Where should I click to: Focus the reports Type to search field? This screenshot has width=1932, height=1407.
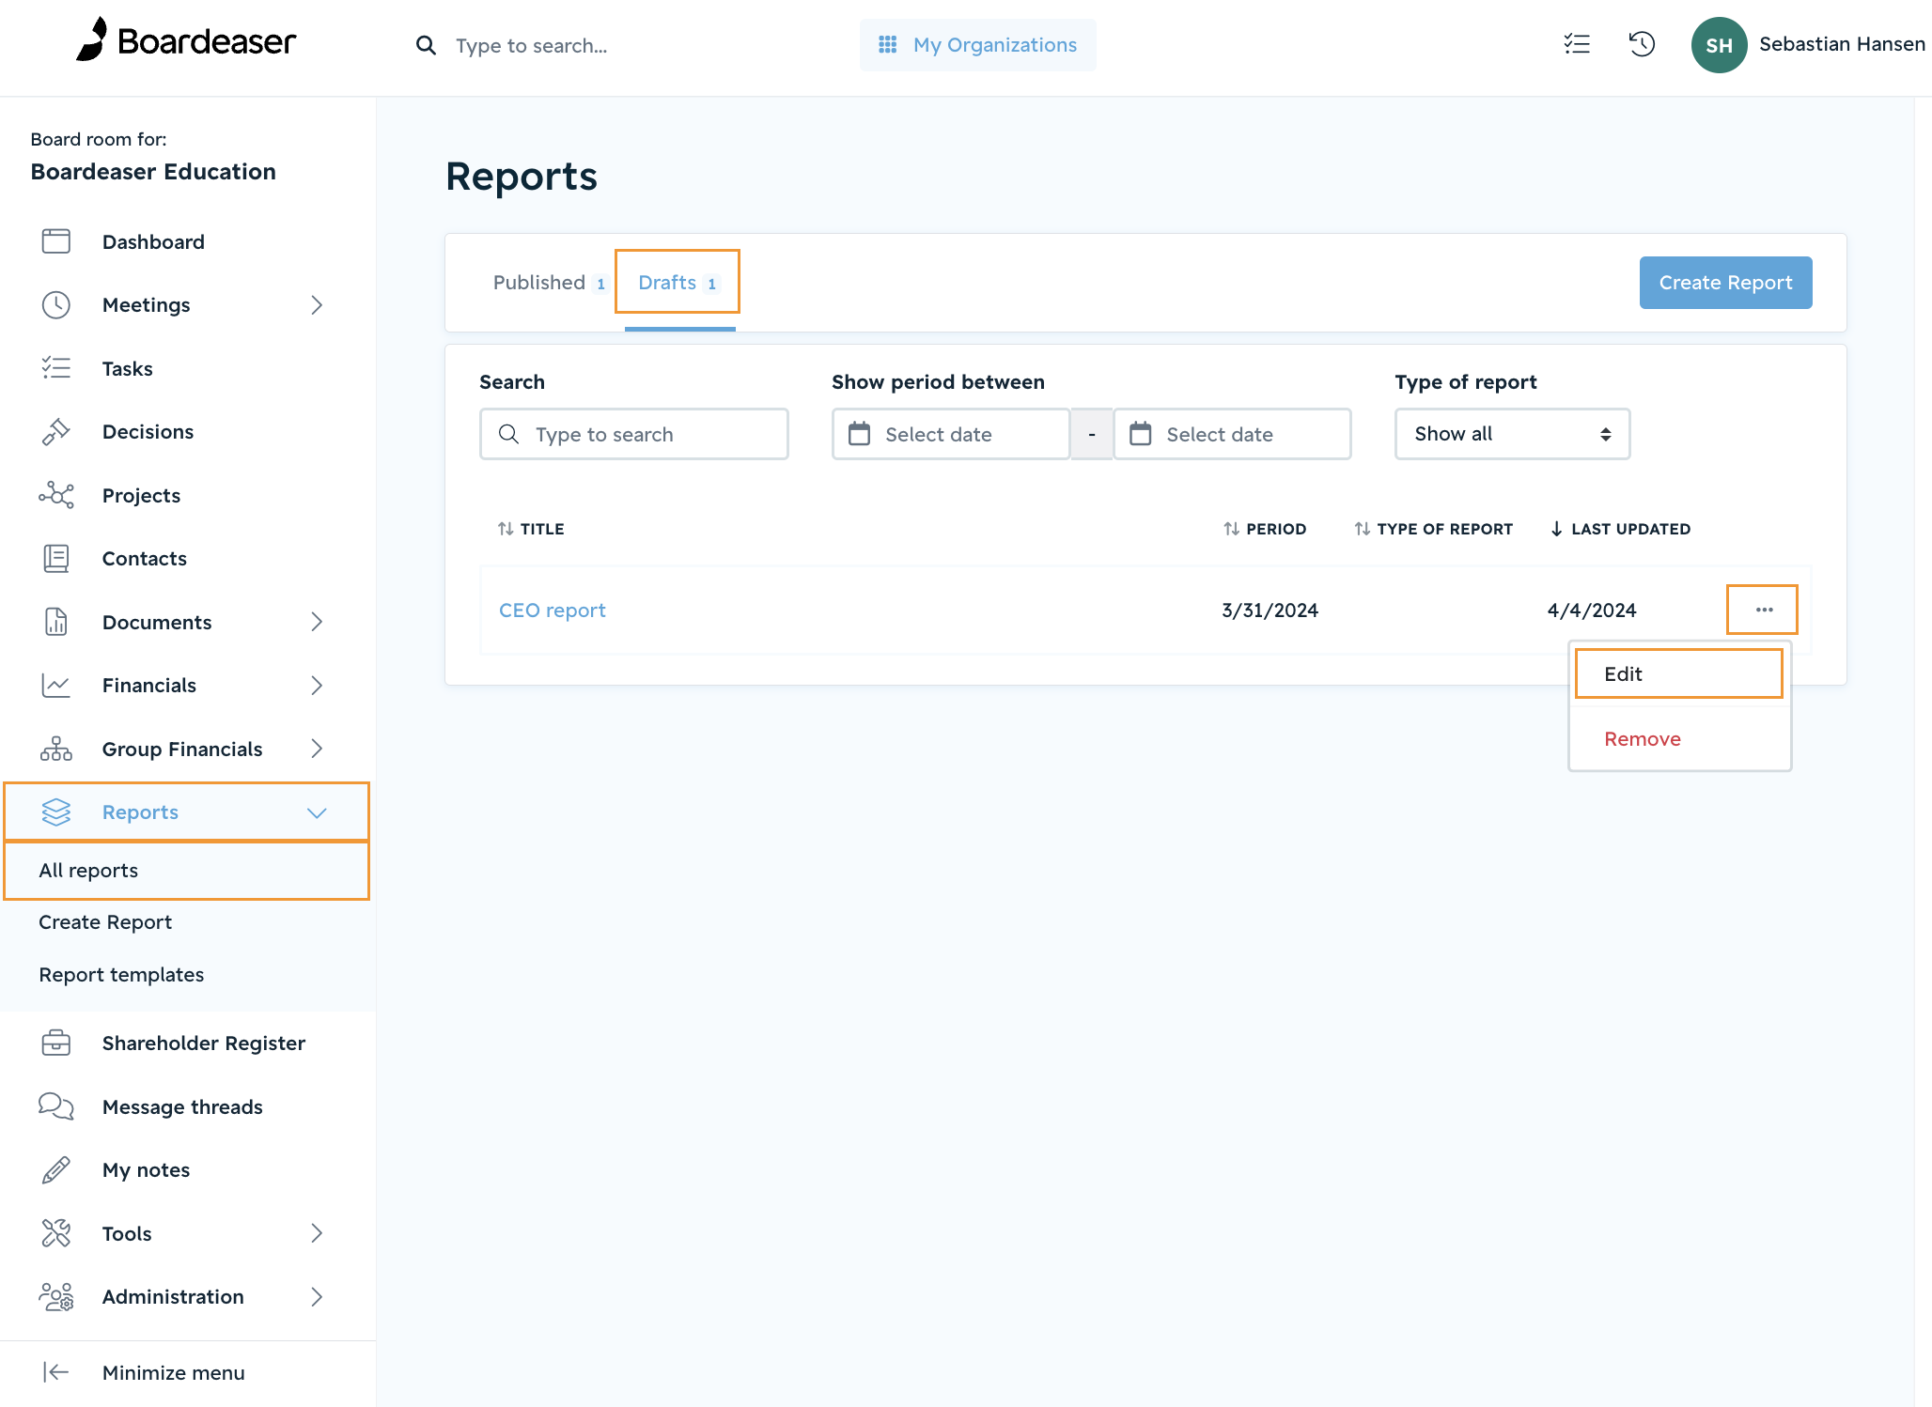633,434
